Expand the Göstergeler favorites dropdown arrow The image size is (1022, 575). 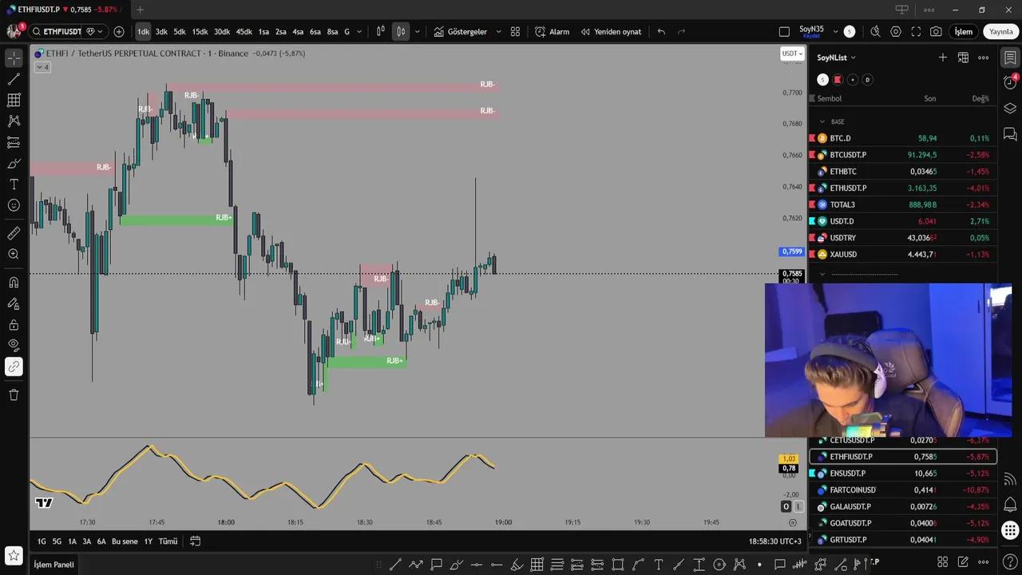(498, 32)
